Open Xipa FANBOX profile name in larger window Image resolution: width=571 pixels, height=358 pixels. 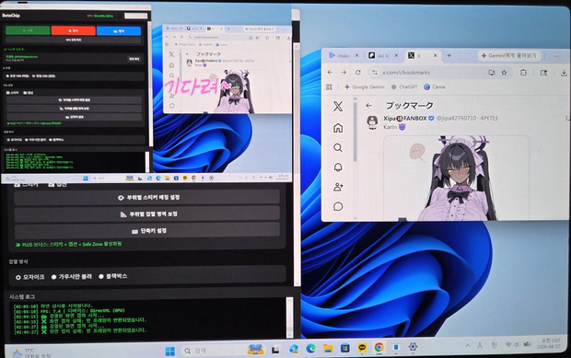(405, 118)
